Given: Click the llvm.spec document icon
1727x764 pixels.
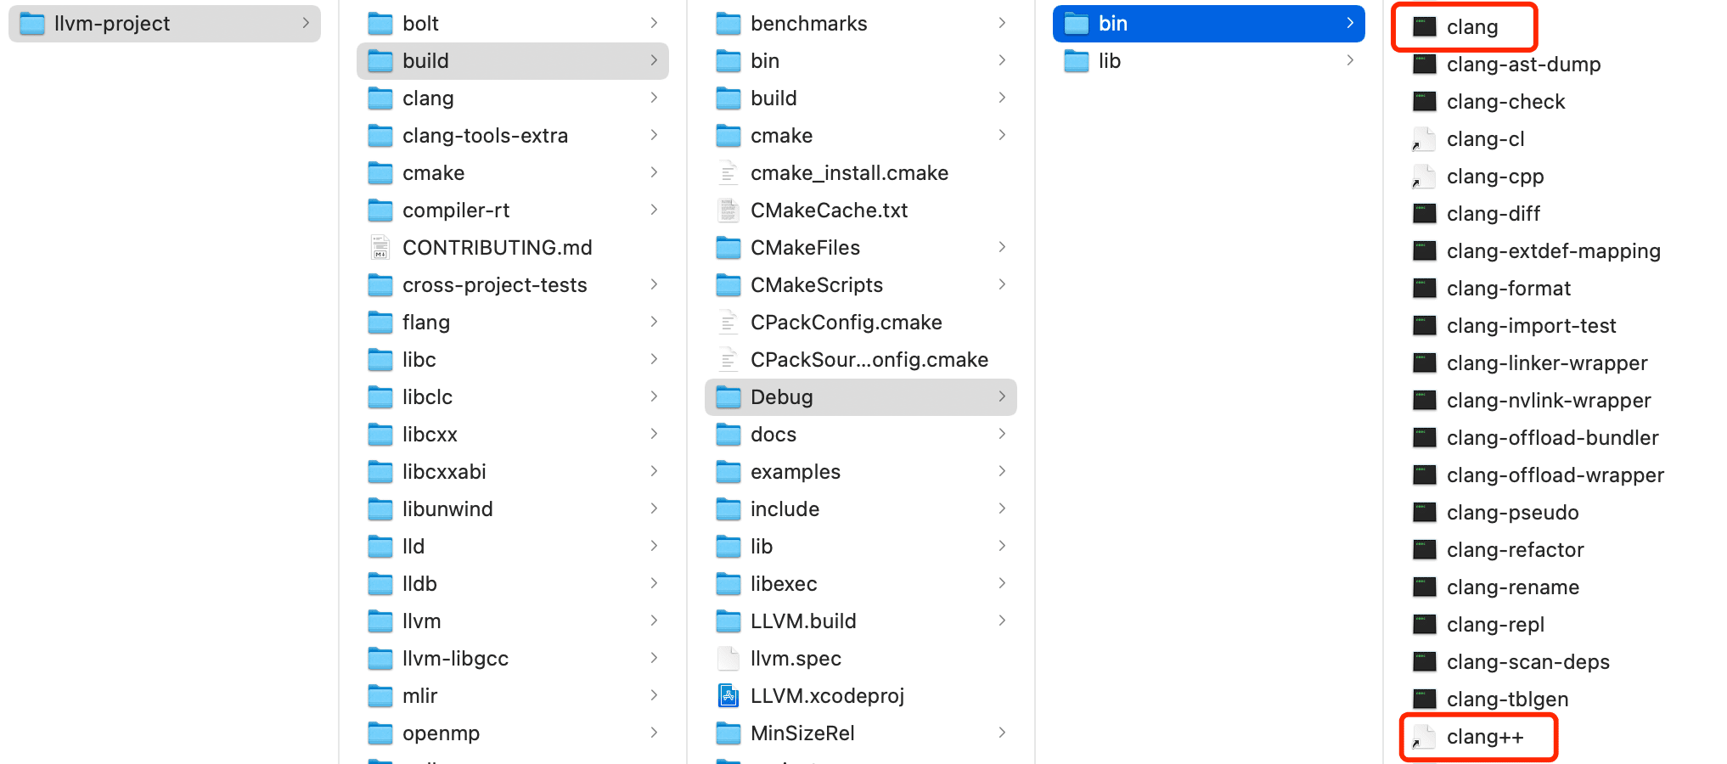Looking at the screenshot, I should [728, 659].
